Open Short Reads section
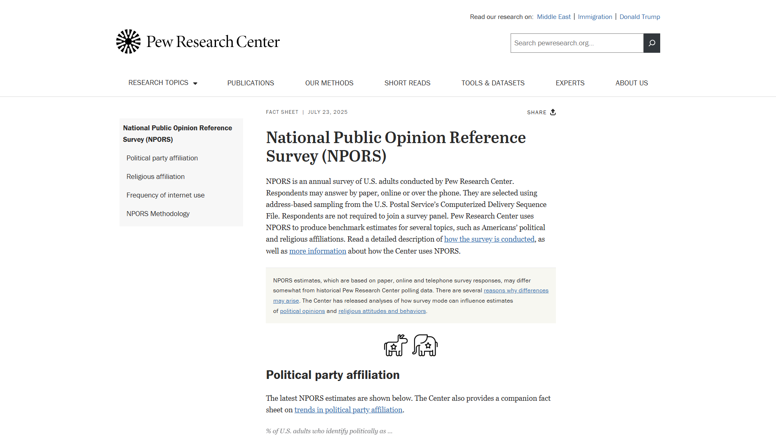Image resolution: width=776 pixels, height=435 pixels. pos(407,83)
